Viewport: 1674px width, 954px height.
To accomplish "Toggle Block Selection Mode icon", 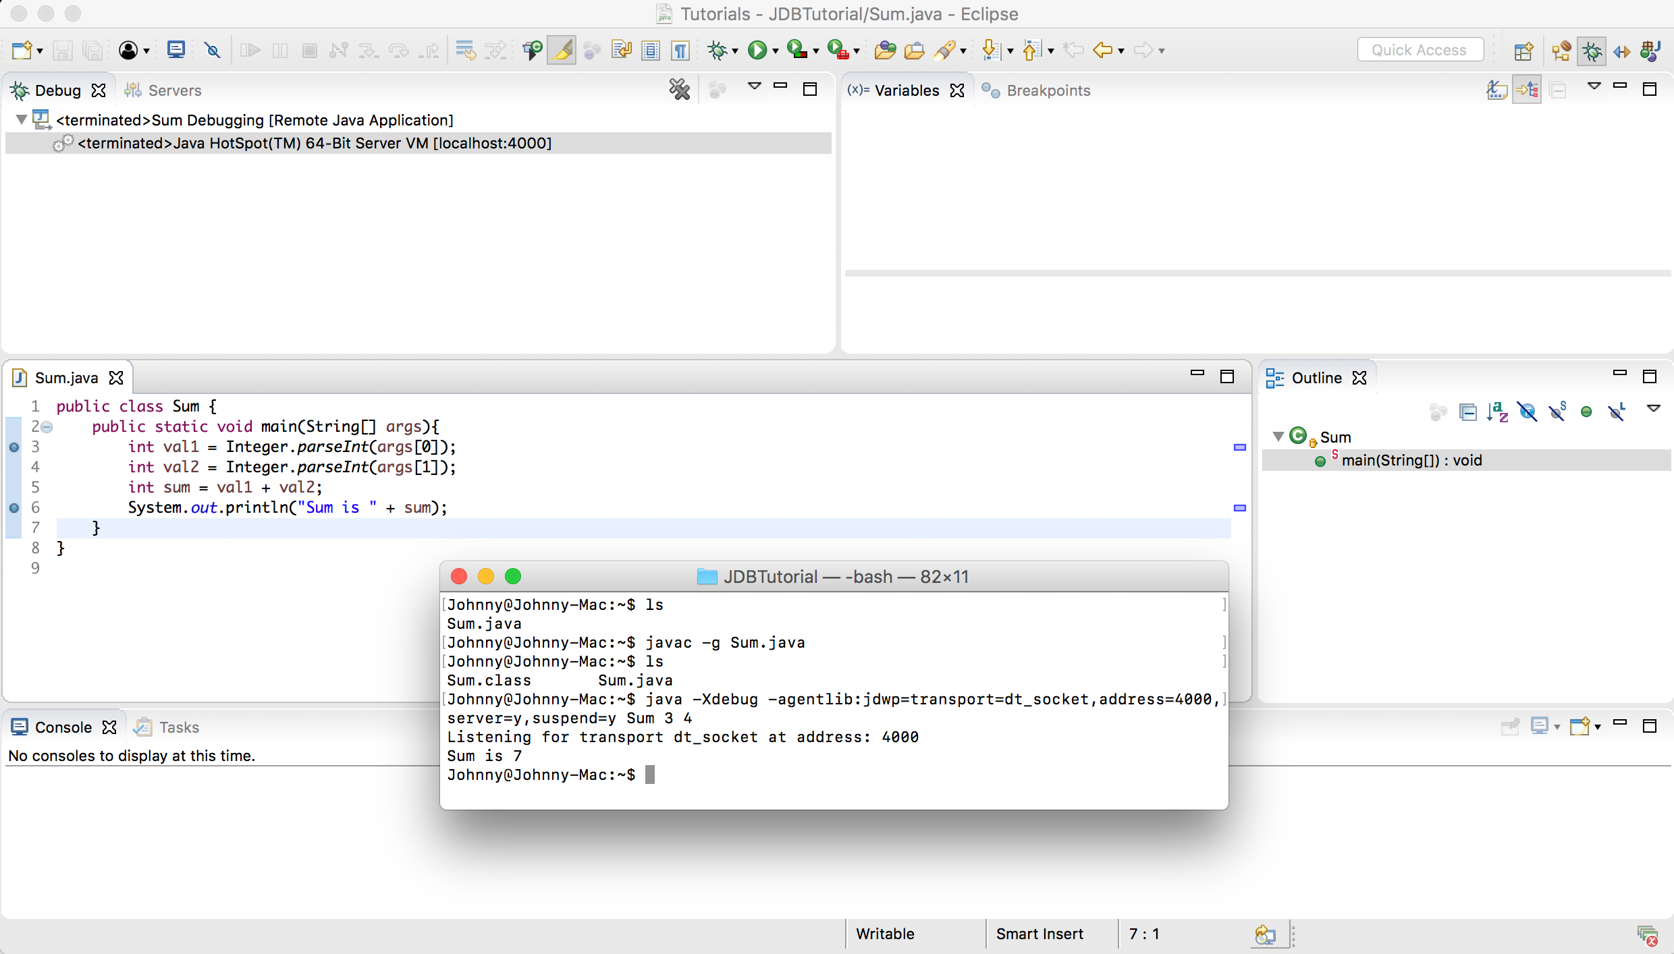I will coord(651,50).
